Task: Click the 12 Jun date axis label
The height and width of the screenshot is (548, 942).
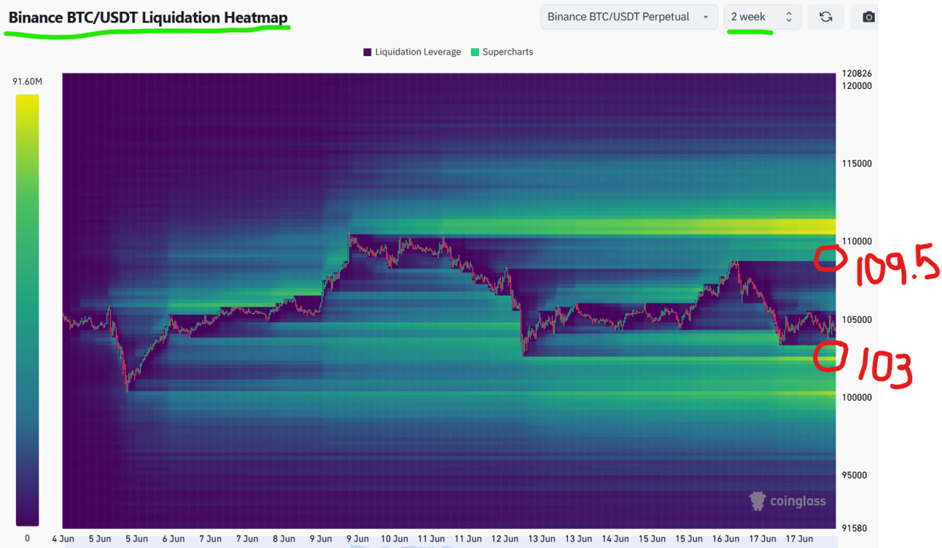Action: click(505, 539)
